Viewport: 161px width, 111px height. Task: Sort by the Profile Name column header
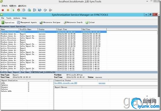(28, 29)
